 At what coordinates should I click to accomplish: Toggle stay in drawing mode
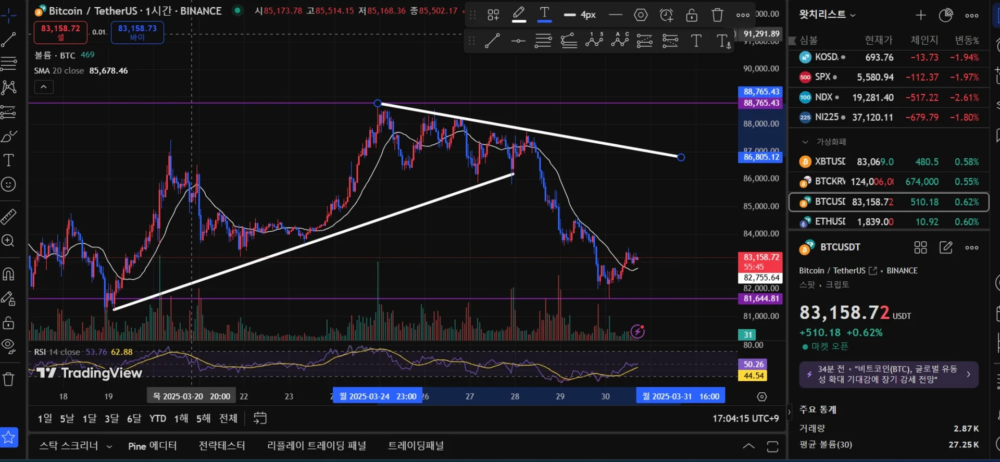click(x=9, y=298)
